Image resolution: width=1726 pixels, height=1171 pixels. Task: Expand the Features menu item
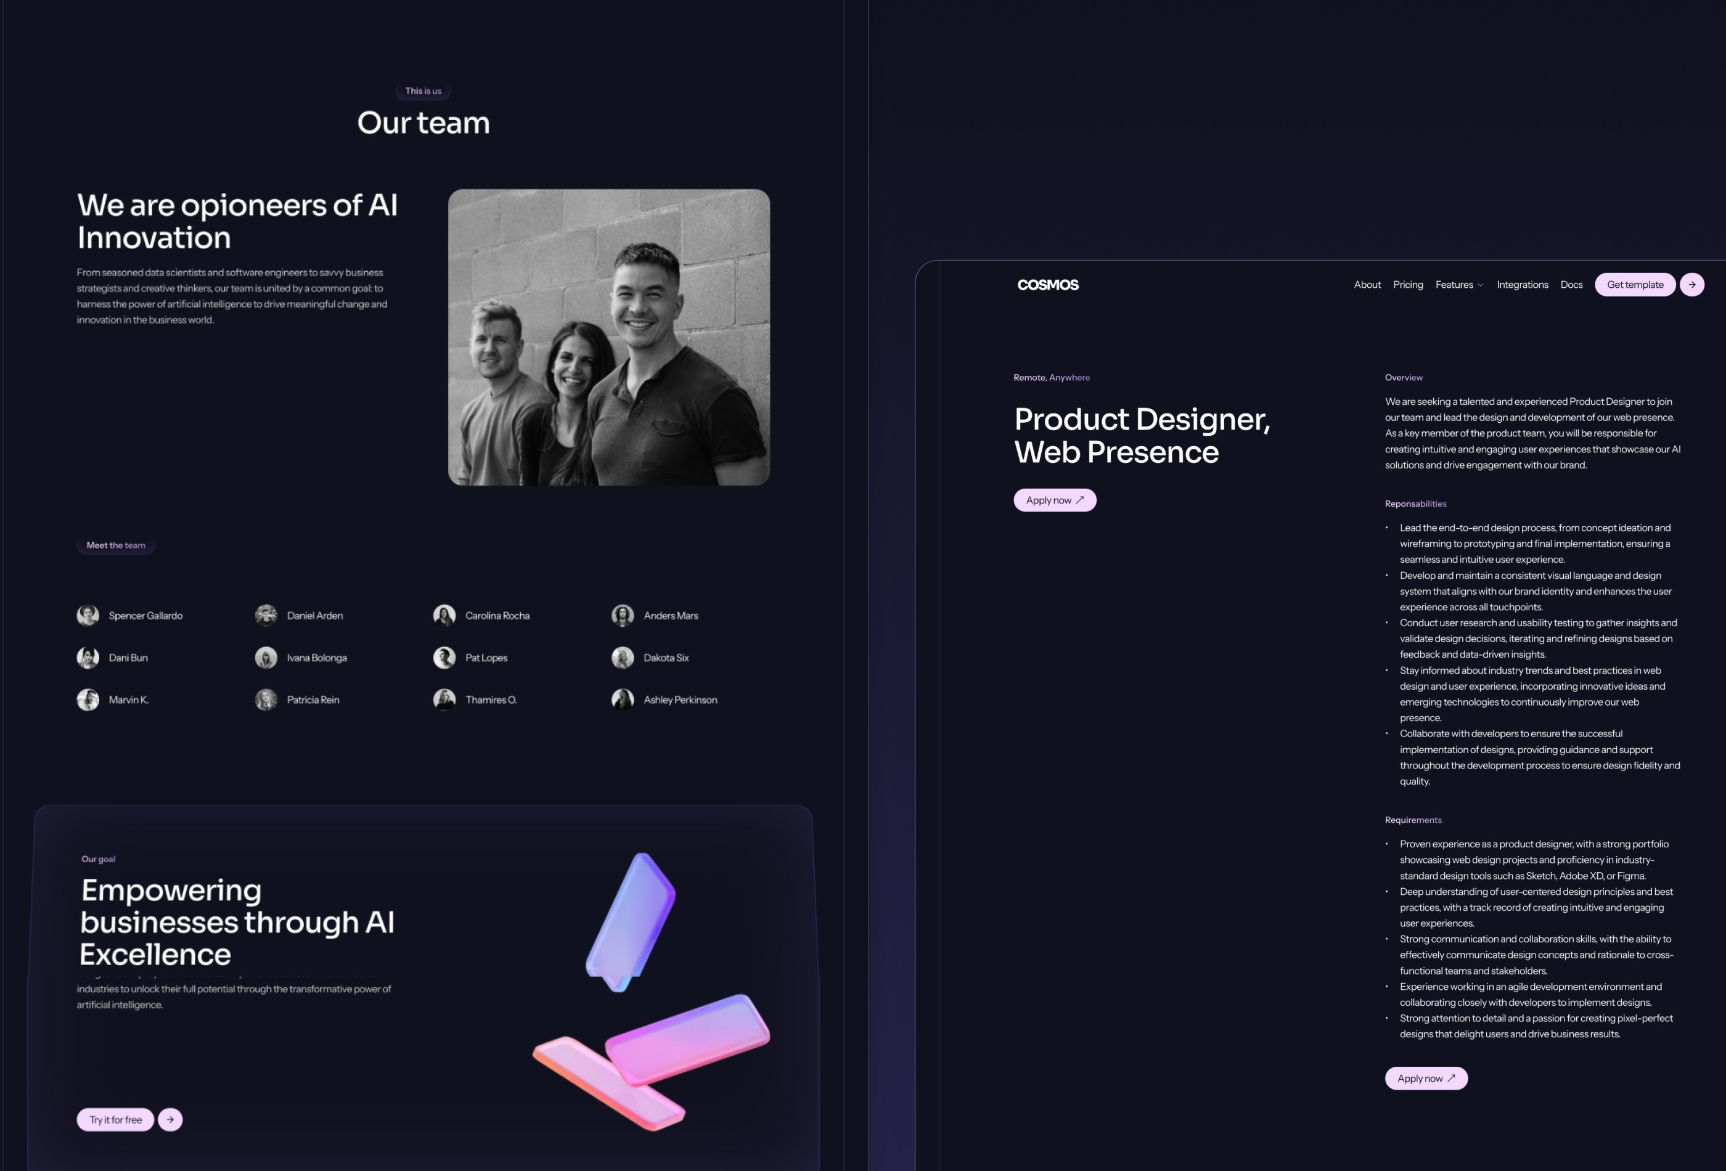pyautogui.click(x=1460, y=285)
